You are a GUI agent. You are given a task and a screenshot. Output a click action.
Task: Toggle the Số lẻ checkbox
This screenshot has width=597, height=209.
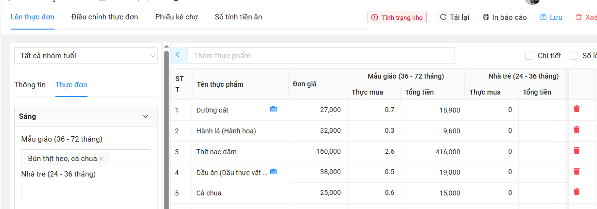(574, 56)
